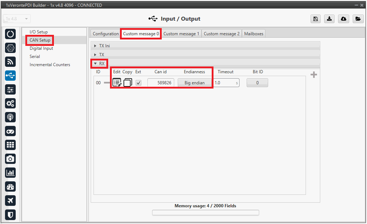Toggle Big endian endianness button

tap(195, 83)
